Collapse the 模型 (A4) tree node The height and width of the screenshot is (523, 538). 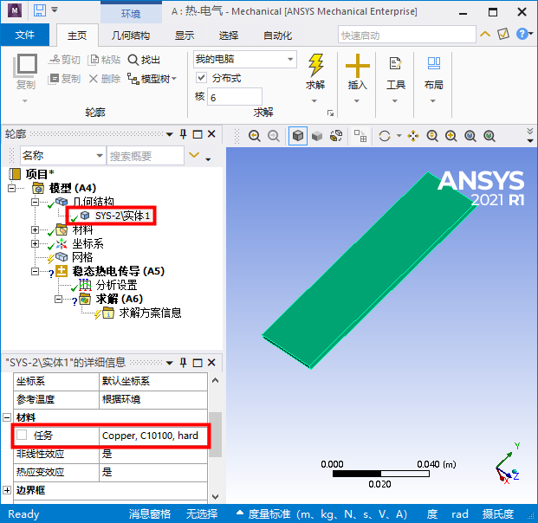click(x=11, y=188)
